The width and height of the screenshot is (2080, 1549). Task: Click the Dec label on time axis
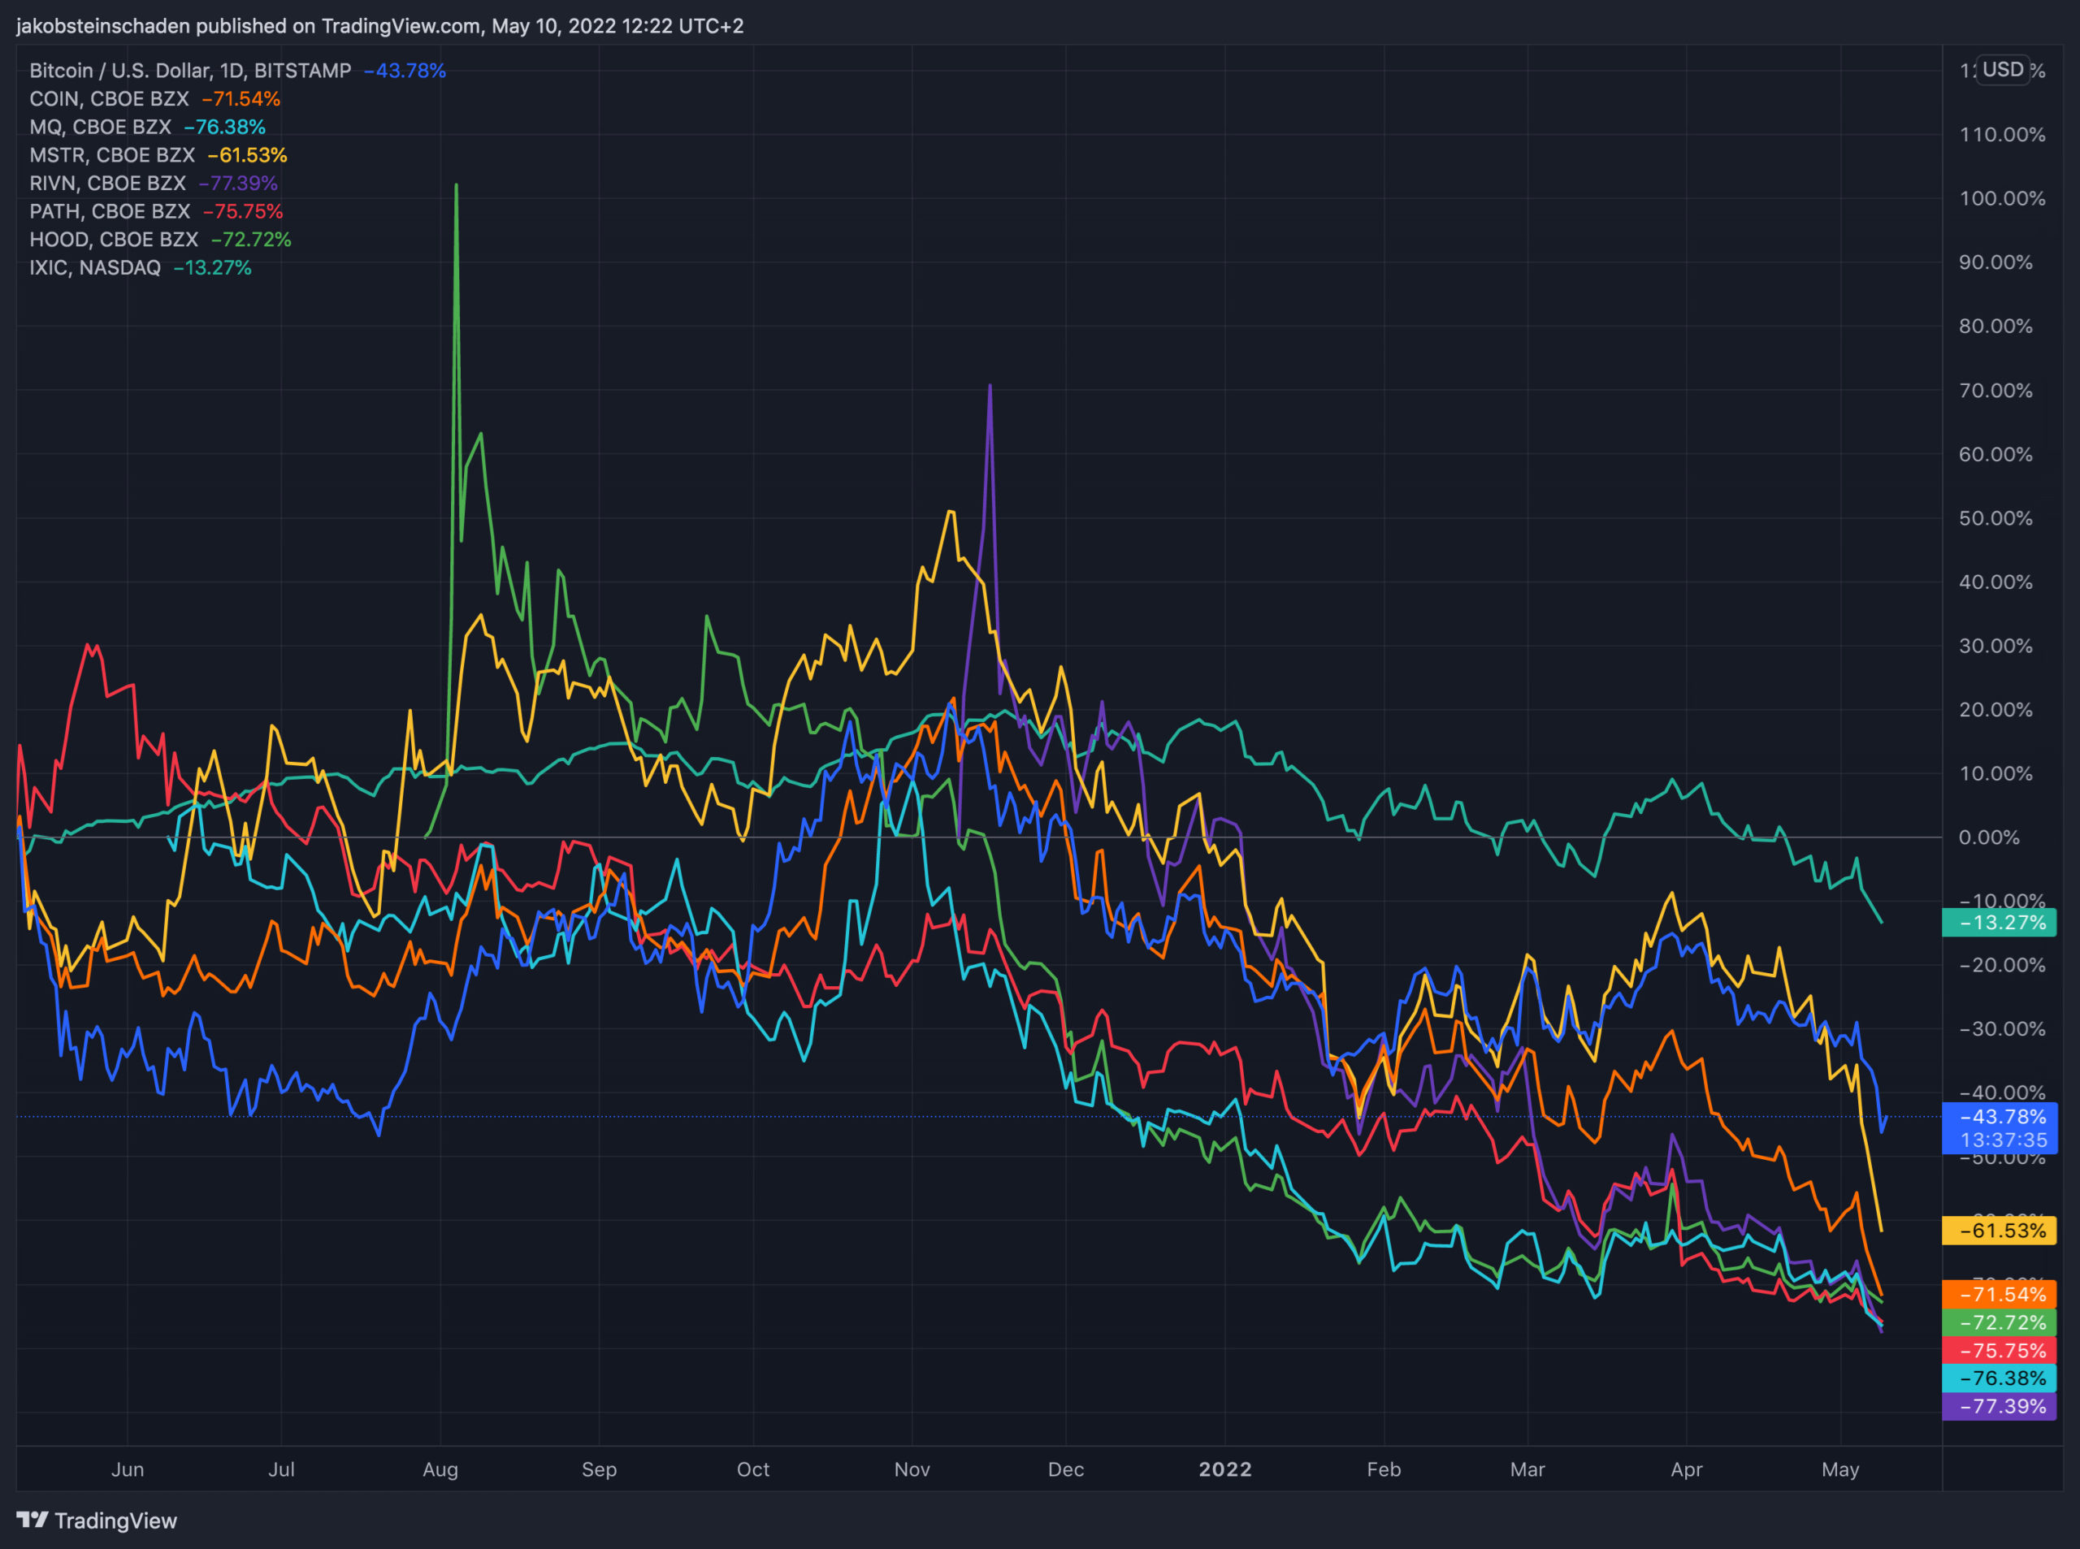click(1065, 1469)
